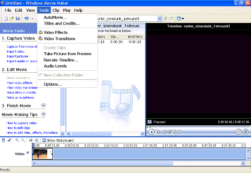Click Import pictures link
Viewport: 251px width, 173px height.
pos(17,56)
